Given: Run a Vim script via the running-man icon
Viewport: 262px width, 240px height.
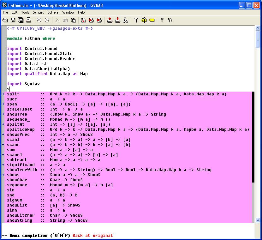Looking at the screenshot, I should tap(126, 20).
